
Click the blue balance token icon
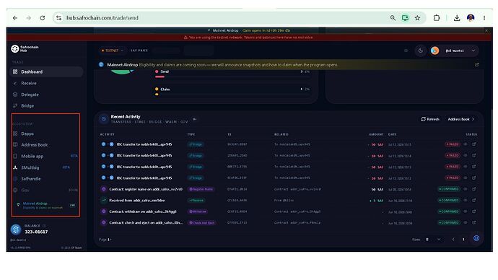[x=16, y=229]
